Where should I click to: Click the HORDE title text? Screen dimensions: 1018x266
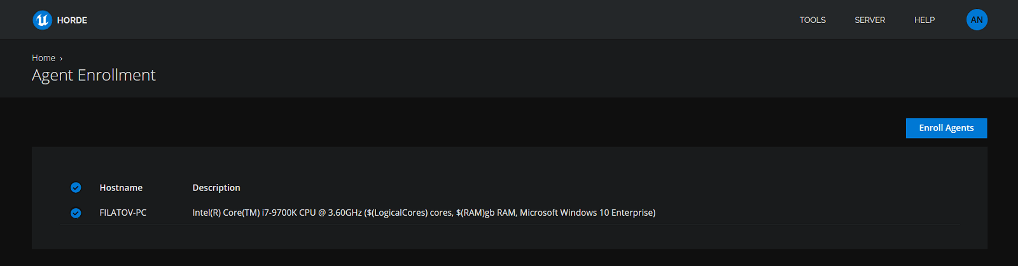tap(72, 20)
